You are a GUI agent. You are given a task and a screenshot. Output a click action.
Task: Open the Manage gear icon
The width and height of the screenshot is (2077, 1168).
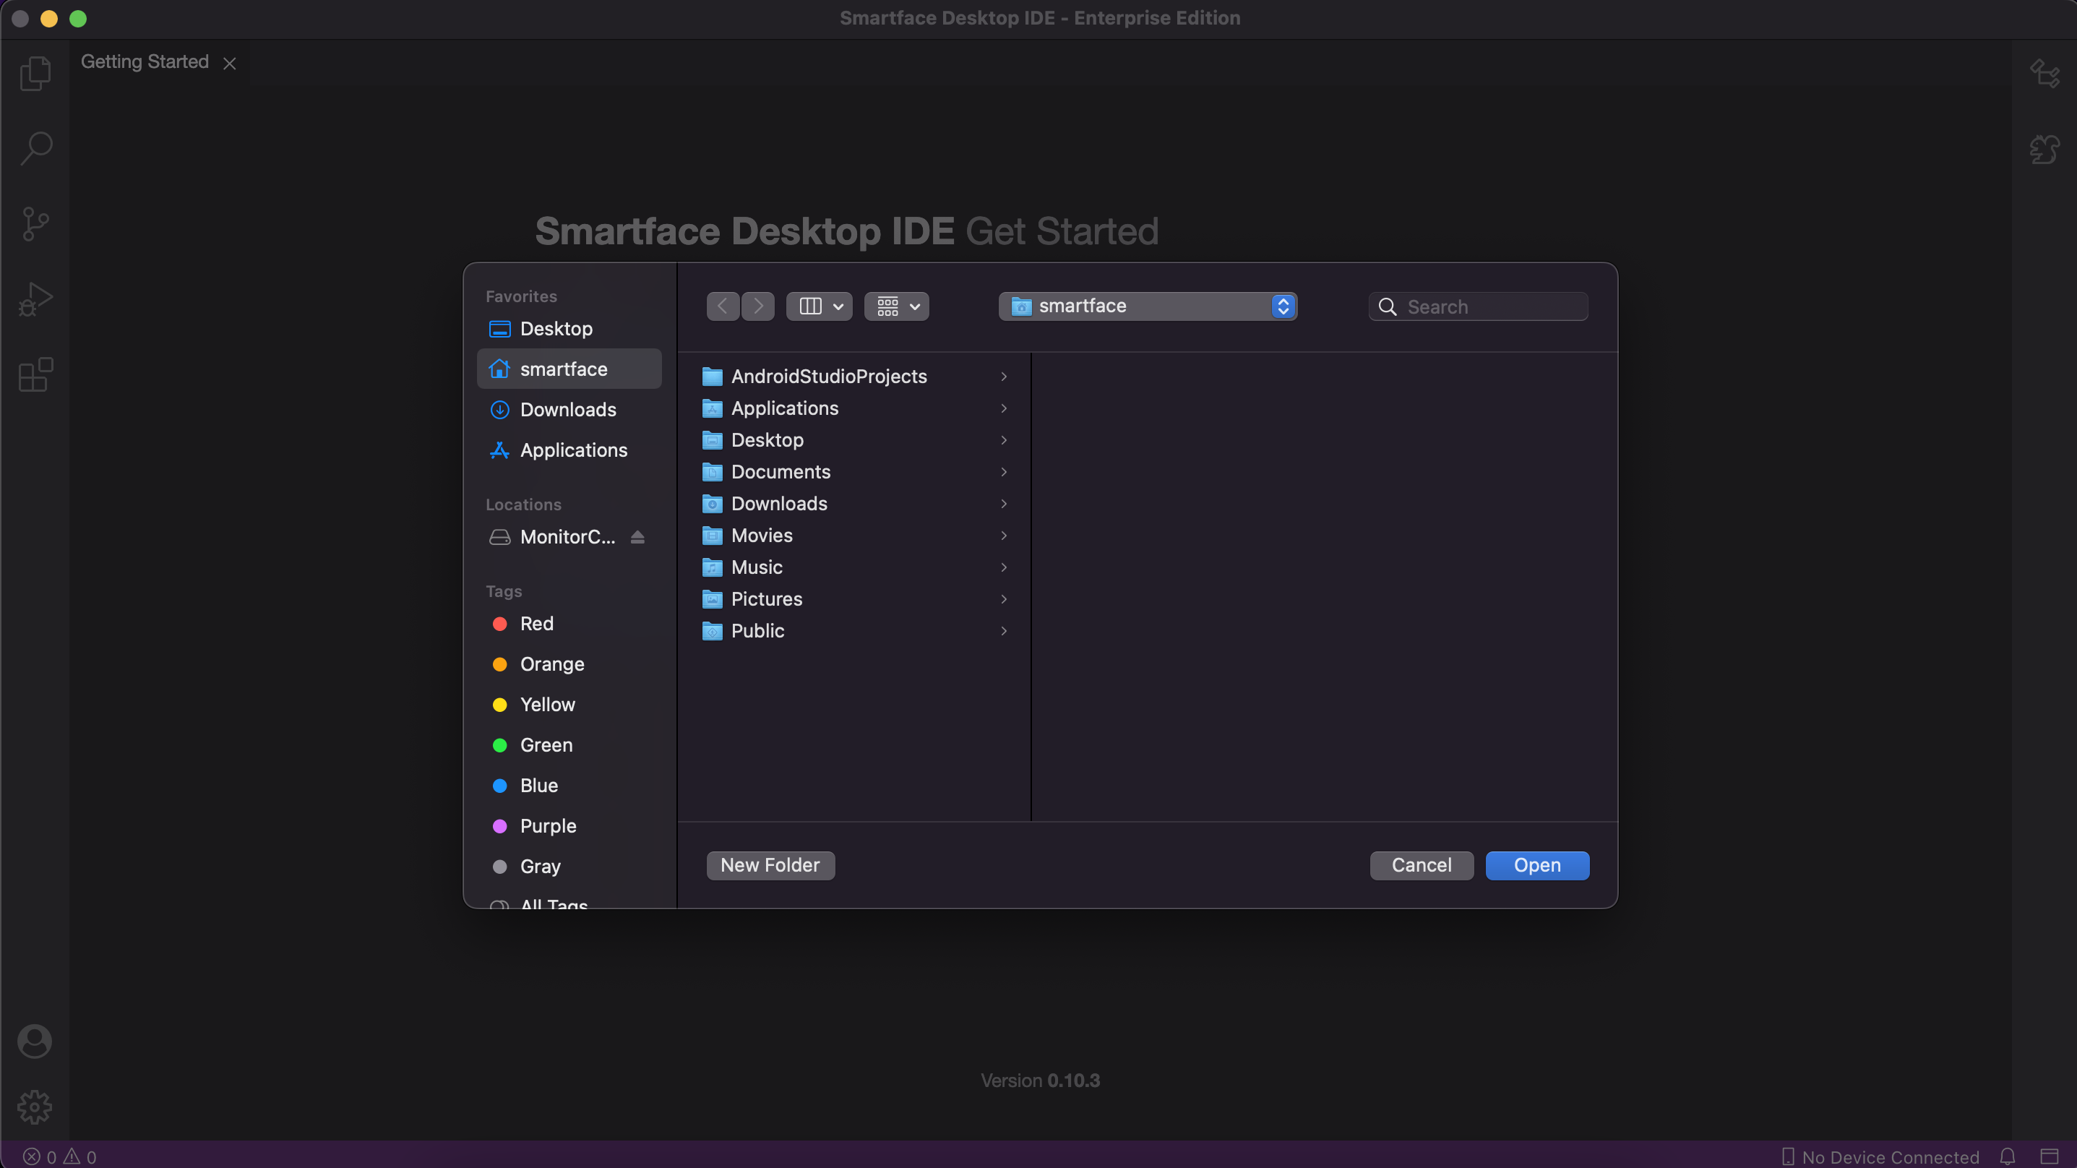pos(35,1107)
